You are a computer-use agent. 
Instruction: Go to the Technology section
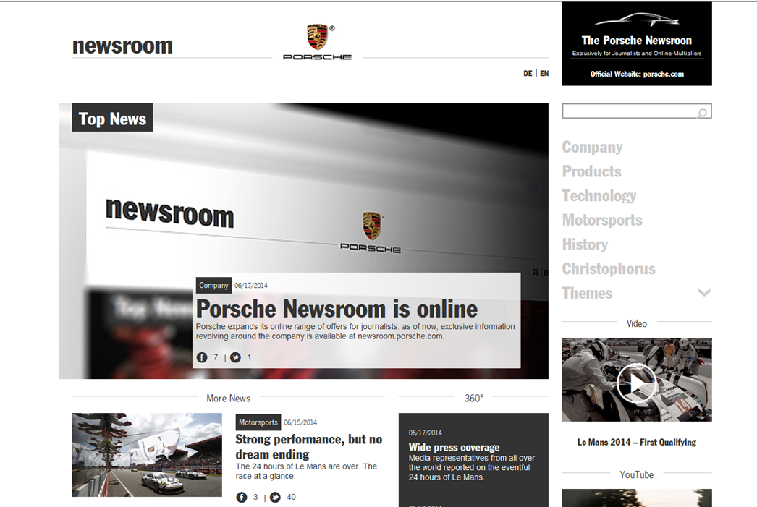(599, 196)
